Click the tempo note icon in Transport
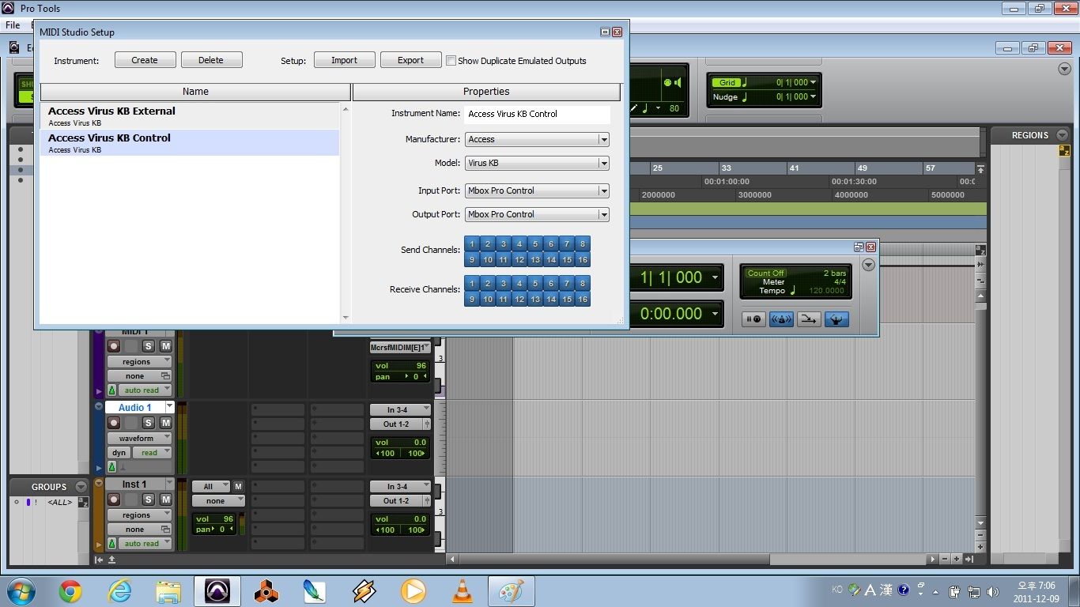Image resolution: width=1080 pixels, height=607 pixels. tap(793, 290)
